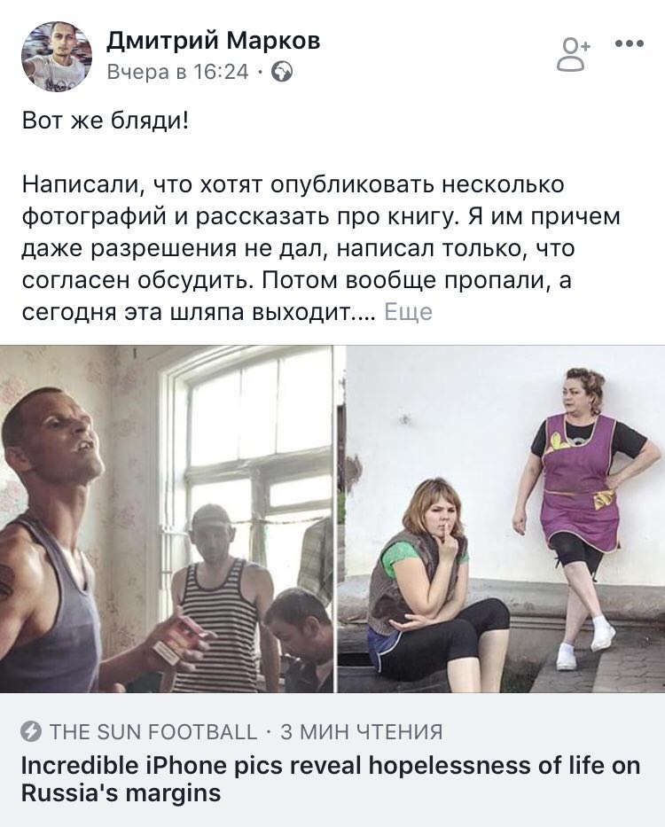Image resolution: width=665 pixels, height=827 pixels.
Task: Tap the 3 МИН ЧТЕНИЯ reading time label
Action: tap(362, 732)
